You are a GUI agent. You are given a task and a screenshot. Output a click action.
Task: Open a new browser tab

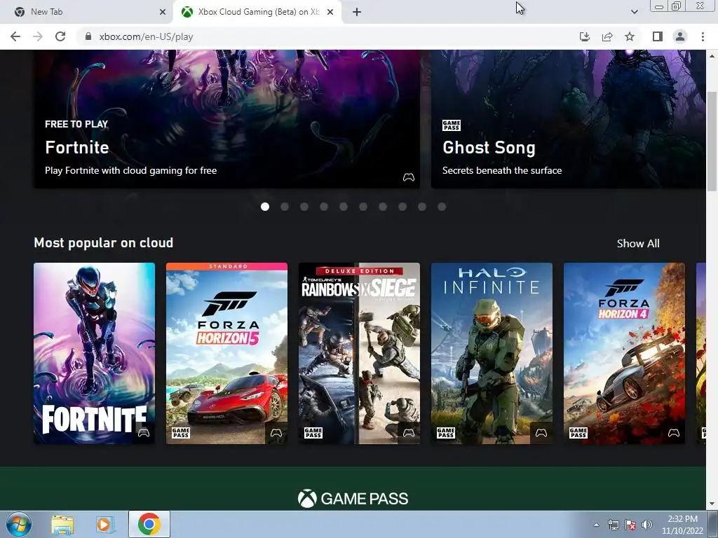pos(357,12)
